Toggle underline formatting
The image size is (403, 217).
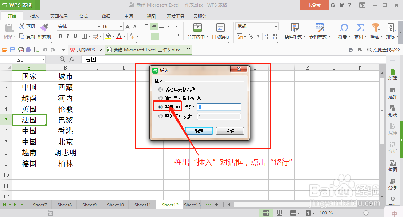coord(75,36)
